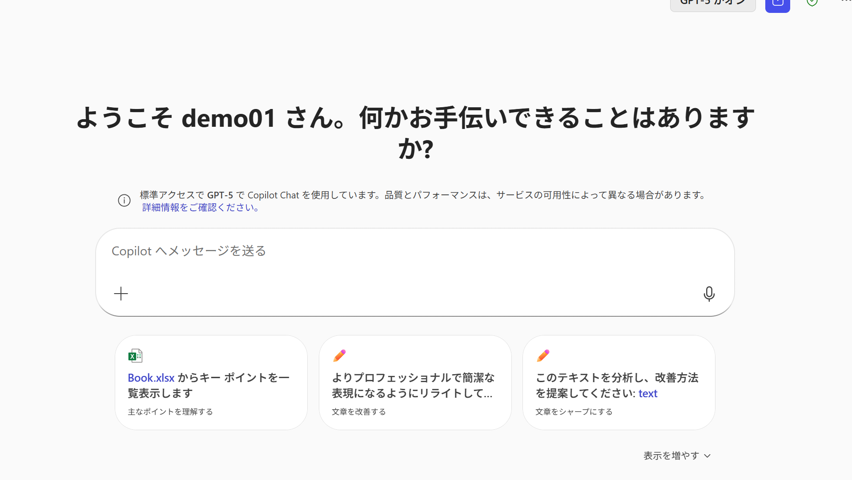The height and width of the screenshot is (480, 852).
Task: Open the 詳細情報をご確認ください link
Action: 200,207
